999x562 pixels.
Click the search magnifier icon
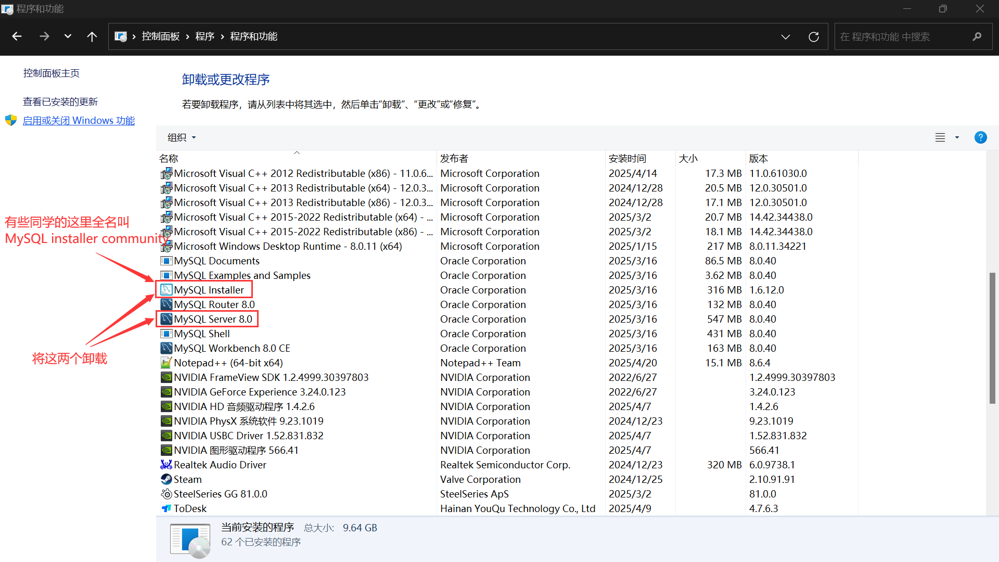[977, 36]
